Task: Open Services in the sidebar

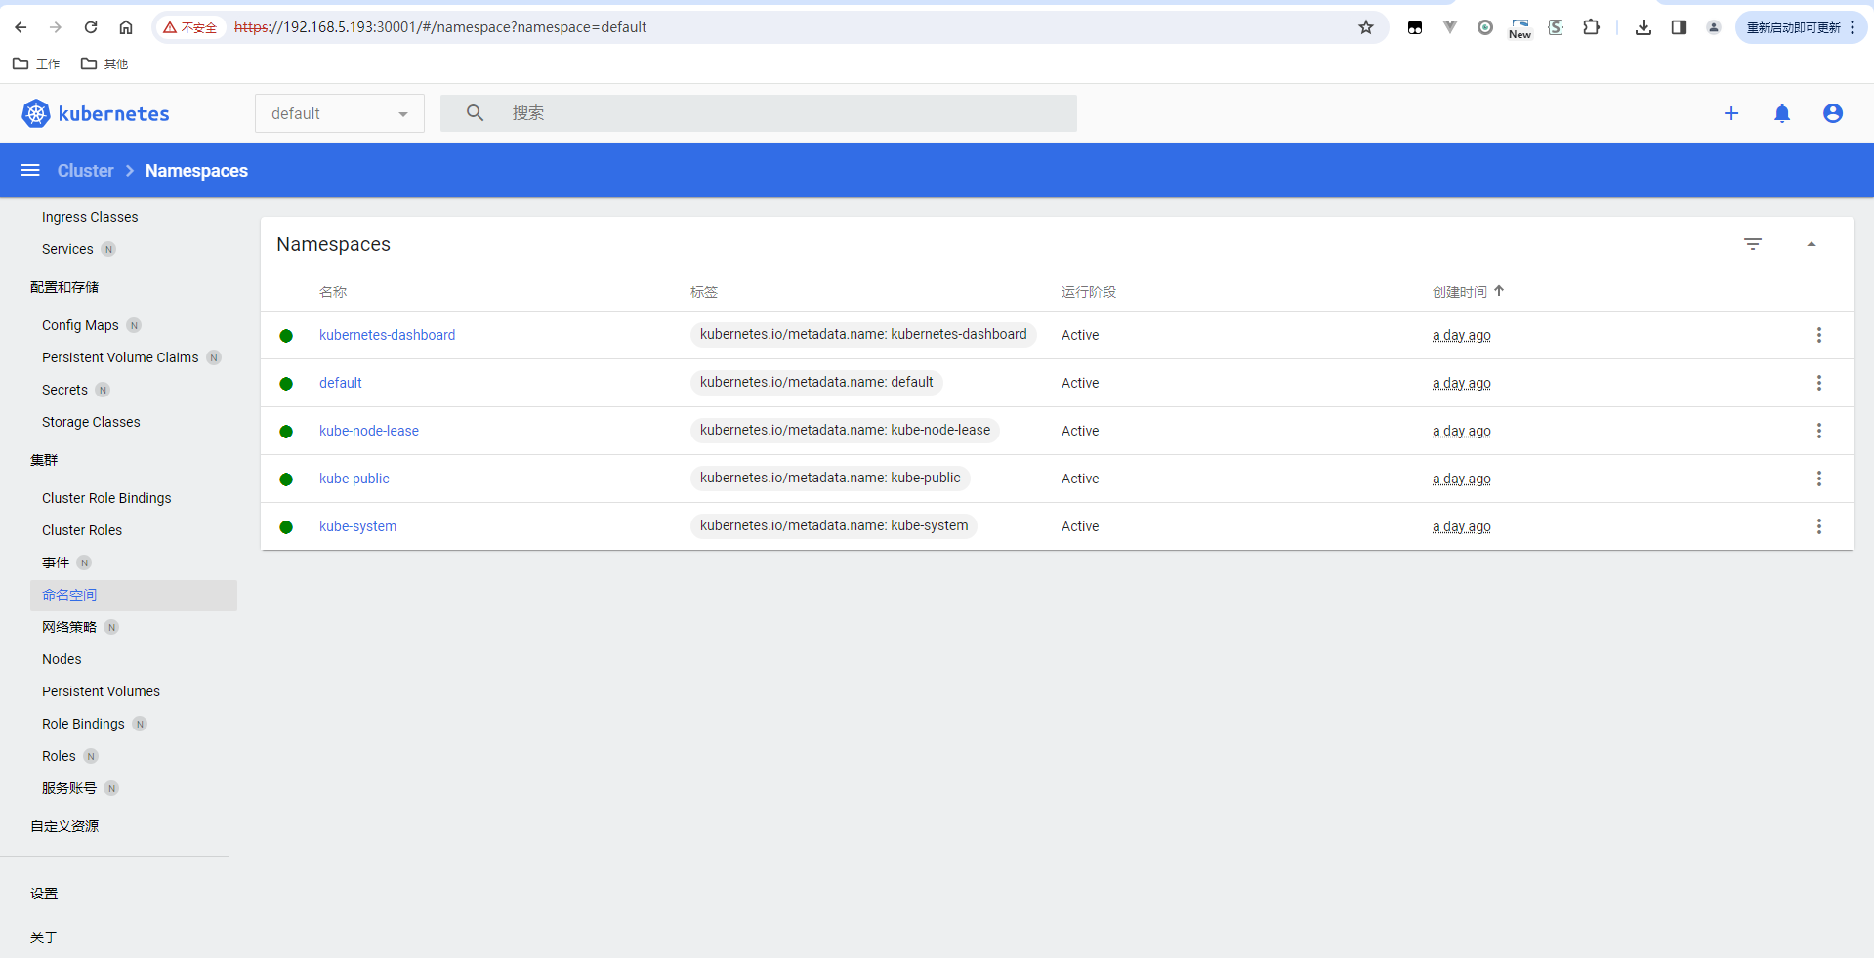Action: (x=67, y=249)
